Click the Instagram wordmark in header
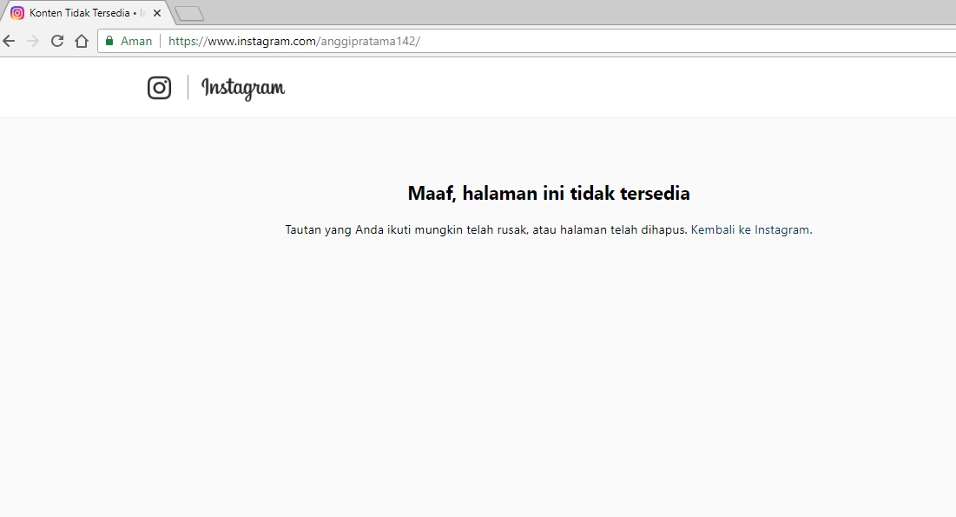The image size is (956, 517). (243, 89)
